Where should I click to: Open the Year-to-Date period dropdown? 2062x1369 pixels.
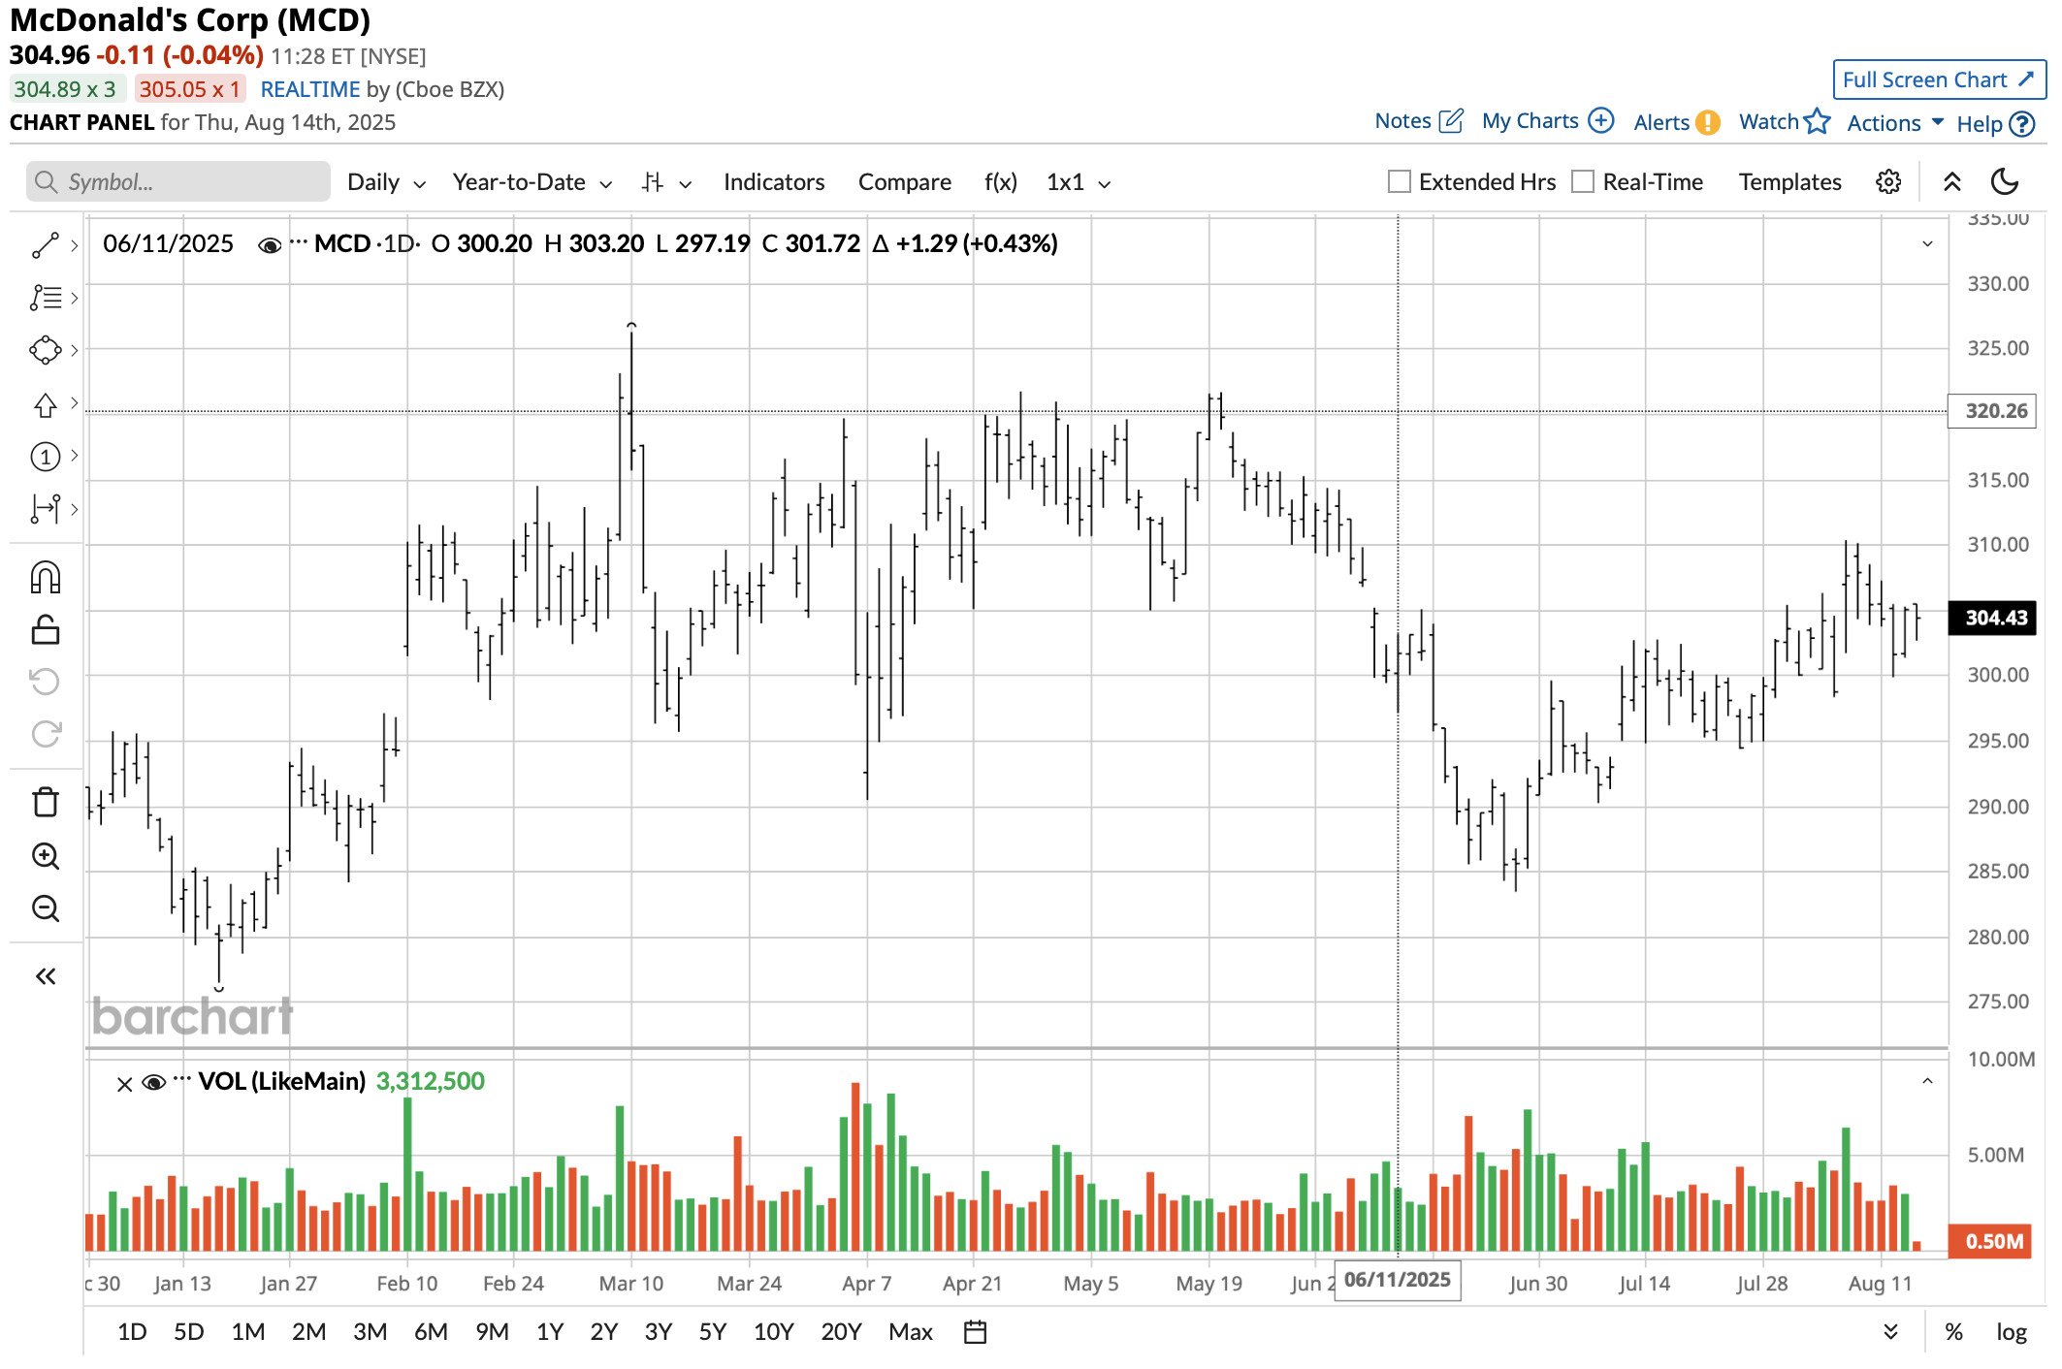coord(532,182)
